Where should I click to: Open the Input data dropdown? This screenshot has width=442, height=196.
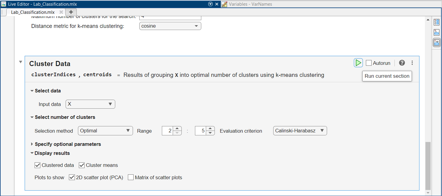[x=90, y=104]
